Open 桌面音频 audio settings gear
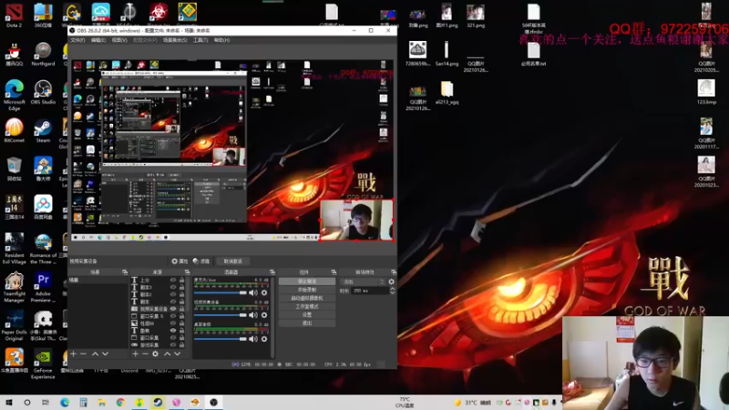Screen dimensions: 729x410 tap(264, 339)
